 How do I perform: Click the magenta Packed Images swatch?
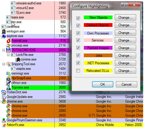[x=98, y=48]
